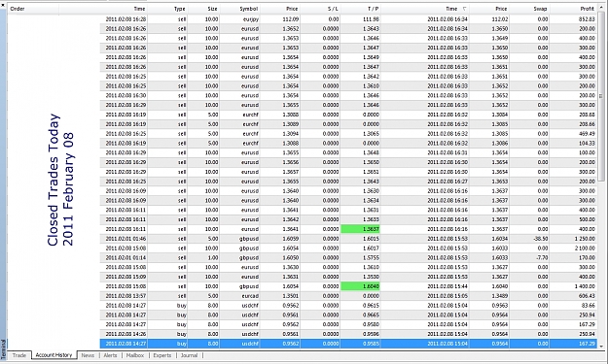This screenshot has width=608, height=364.
Task: Select the highlighted usdchf buy row
Action: (x=348, y=344)
